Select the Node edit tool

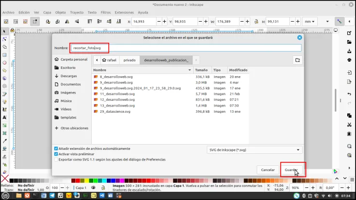[4, 39]
